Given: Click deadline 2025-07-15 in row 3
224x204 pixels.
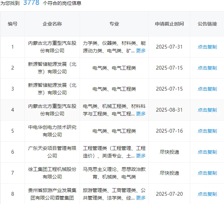Looking at the screenshot, I should coord(169,89).
